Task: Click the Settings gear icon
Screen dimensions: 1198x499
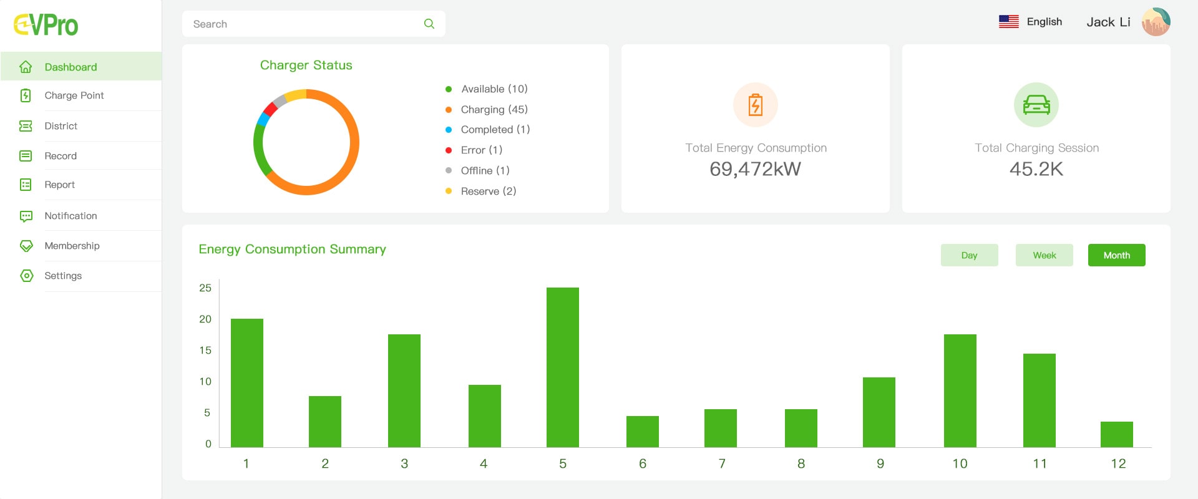Action: pyautogui.click(x=26, y=276)
